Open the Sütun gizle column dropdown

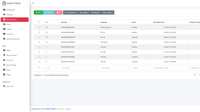108,13
